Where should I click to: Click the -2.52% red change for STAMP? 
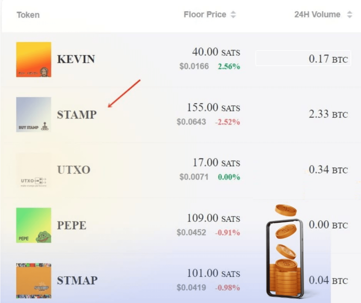(228, 122)
